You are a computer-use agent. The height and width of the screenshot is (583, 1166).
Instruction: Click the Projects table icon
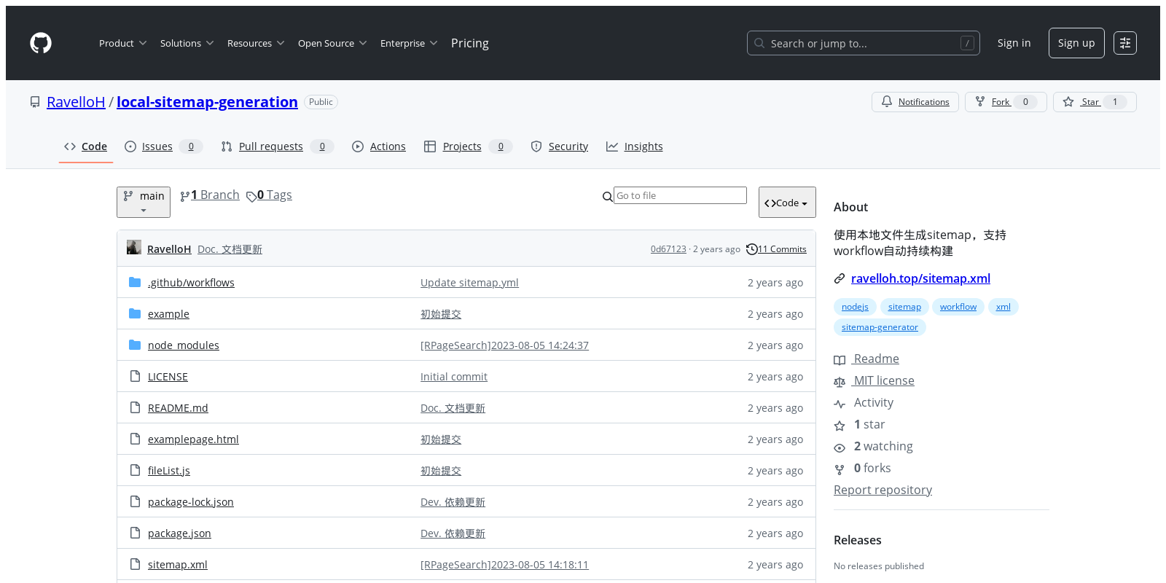430,146
